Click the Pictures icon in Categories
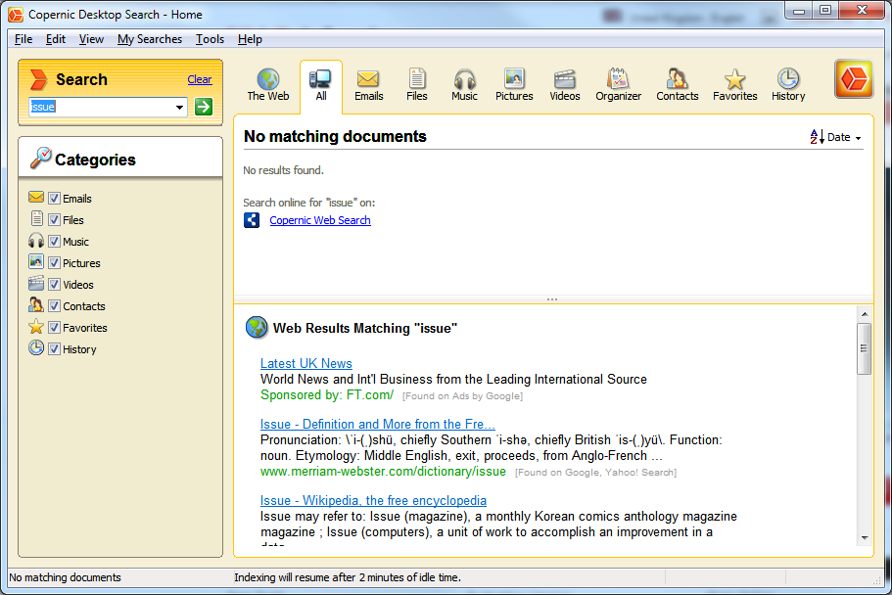The width and height of the screenshot is (892, 595). click(36, 261)
